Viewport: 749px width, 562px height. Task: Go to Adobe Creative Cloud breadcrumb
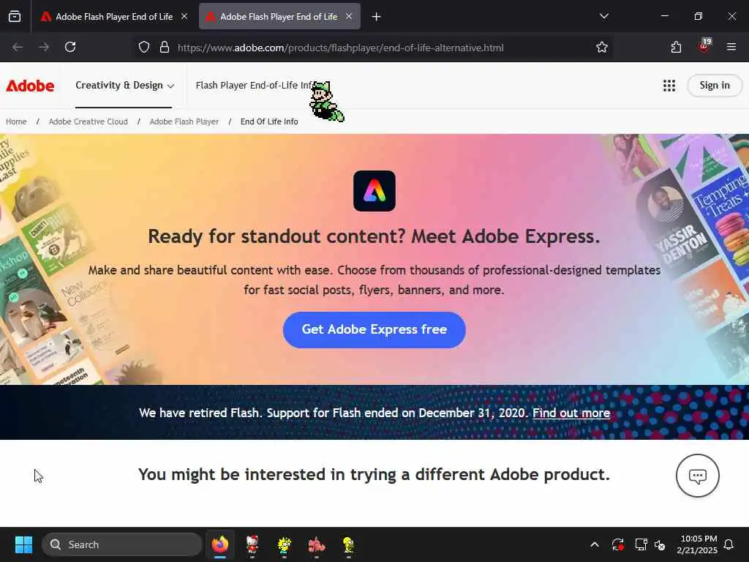pyautogui.click(x=89, y=121)
